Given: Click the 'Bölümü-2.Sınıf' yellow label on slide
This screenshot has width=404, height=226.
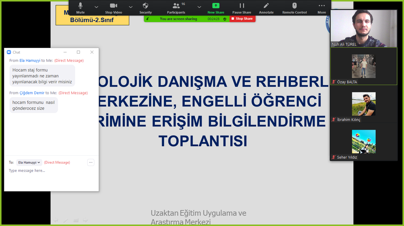Looking at the screenshot, I should 92,20.
